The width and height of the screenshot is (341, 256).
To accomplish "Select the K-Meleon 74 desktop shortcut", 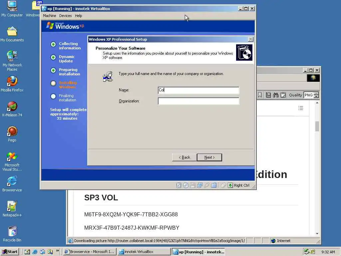I will coord(12,109).
